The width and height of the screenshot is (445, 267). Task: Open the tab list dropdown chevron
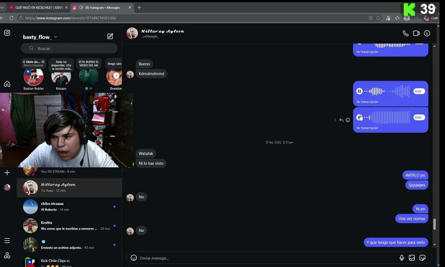(x=2, y=7)
